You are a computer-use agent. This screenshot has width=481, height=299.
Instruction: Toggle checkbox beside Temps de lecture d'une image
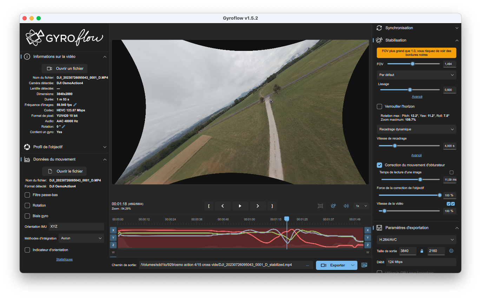452,172
